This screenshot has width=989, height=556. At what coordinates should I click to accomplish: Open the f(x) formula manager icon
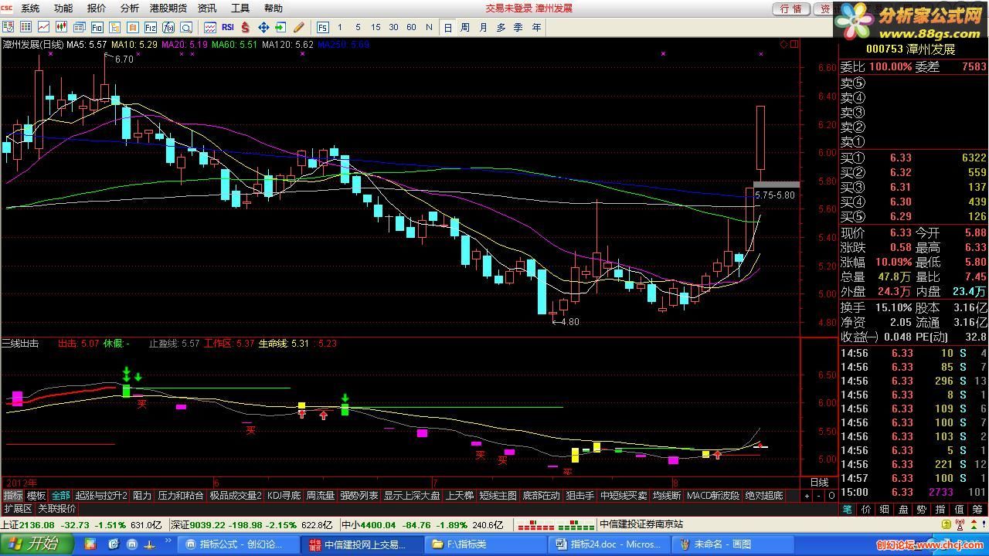[x=168, y=27]
